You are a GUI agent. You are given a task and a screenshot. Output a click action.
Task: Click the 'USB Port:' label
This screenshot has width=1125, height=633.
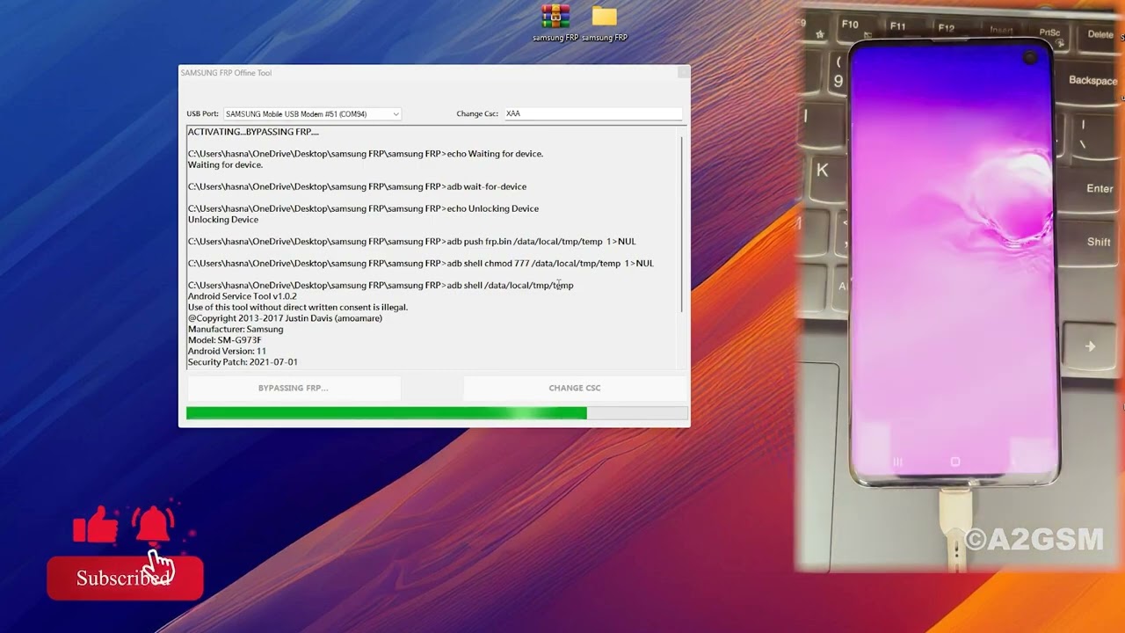(x=202, y=113)
